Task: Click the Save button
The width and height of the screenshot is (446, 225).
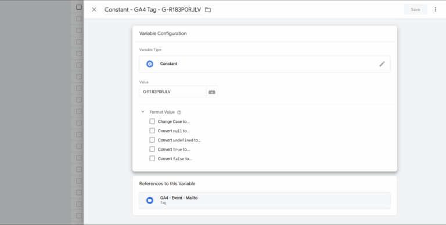Action: (x=415, y=9)
